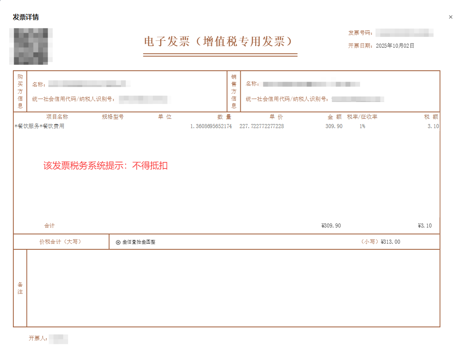Click the seller's blurred taxpayer ID number
Image resolution: width=458 pixels, height=354 pixels.
pos(357,99)
